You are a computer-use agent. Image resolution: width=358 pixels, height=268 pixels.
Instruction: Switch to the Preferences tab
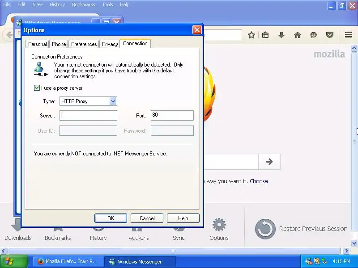[84, 44]
